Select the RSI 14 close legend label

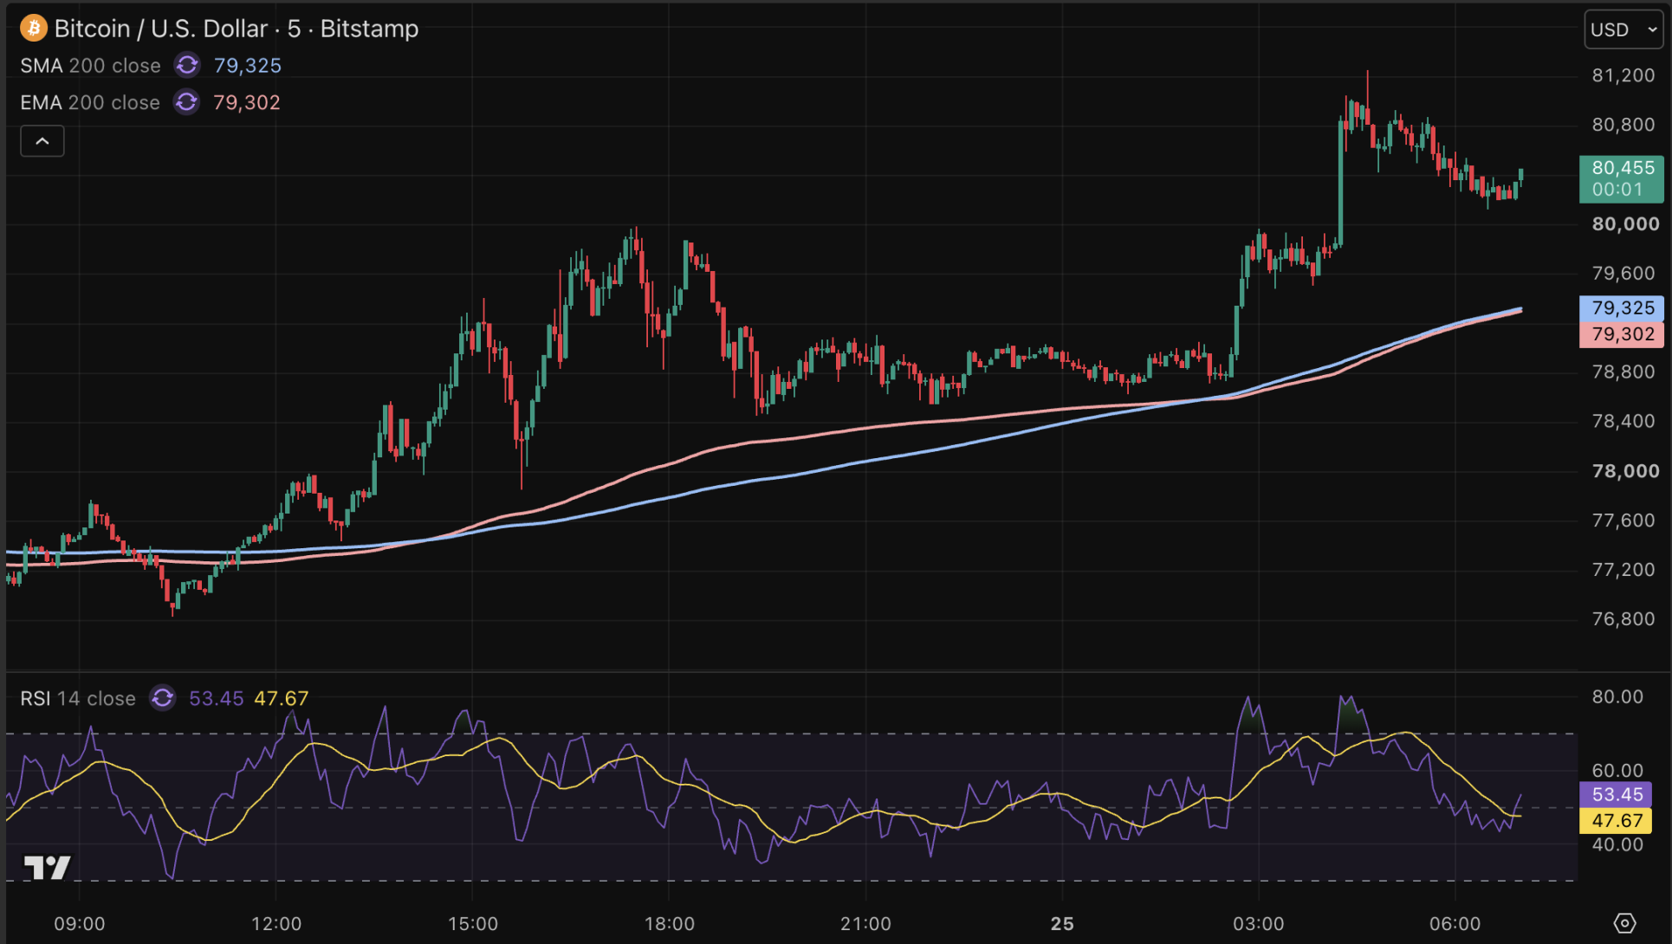pyautogui.click(x=78, y=698)
